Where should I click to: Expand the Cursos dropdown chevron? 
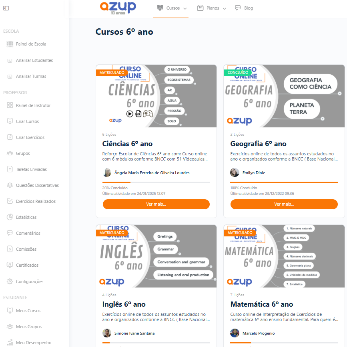coord(185,8)
